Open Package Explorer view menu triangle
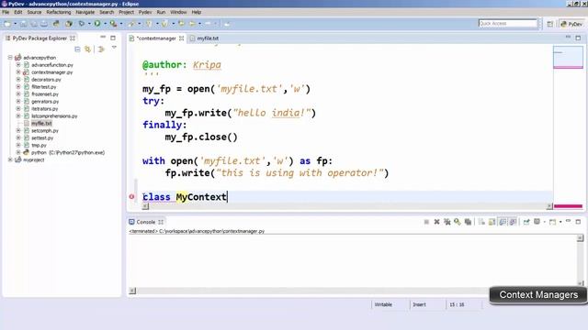This screenshot has height=330, width=588. [x=114, y=48]
